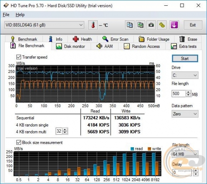Increase the 500 MB file length value
Screen dimensions: 207x184
(x=188, y=92)
